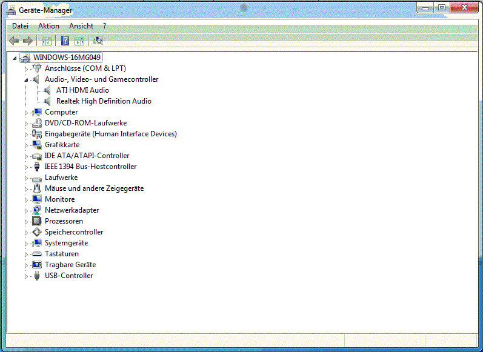Screen dimensions: 483x352
Task: Click the Monitore monitor icon
Action: pos(37,199)
